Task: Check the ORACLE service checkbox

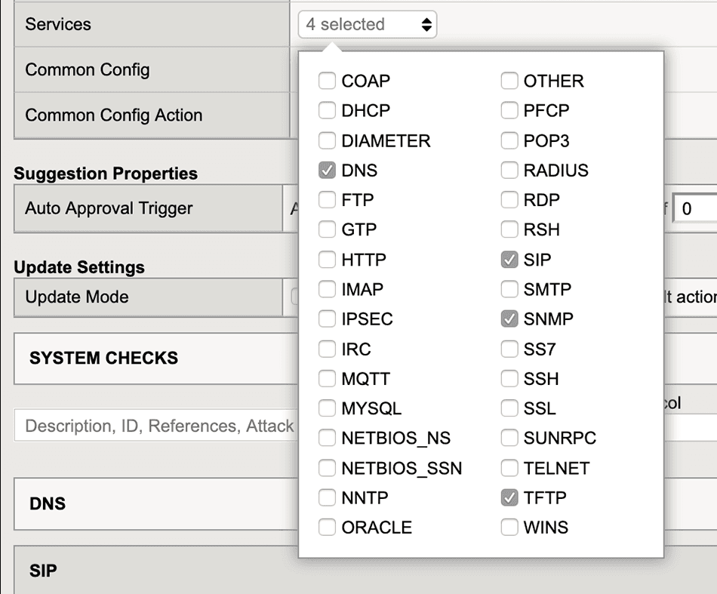Action: click(x=327, y=527)
